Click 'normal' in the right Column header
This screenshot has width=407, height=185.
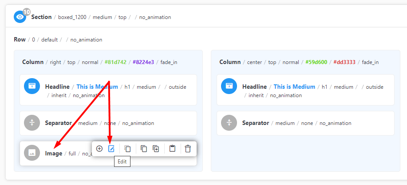(291, 62)
